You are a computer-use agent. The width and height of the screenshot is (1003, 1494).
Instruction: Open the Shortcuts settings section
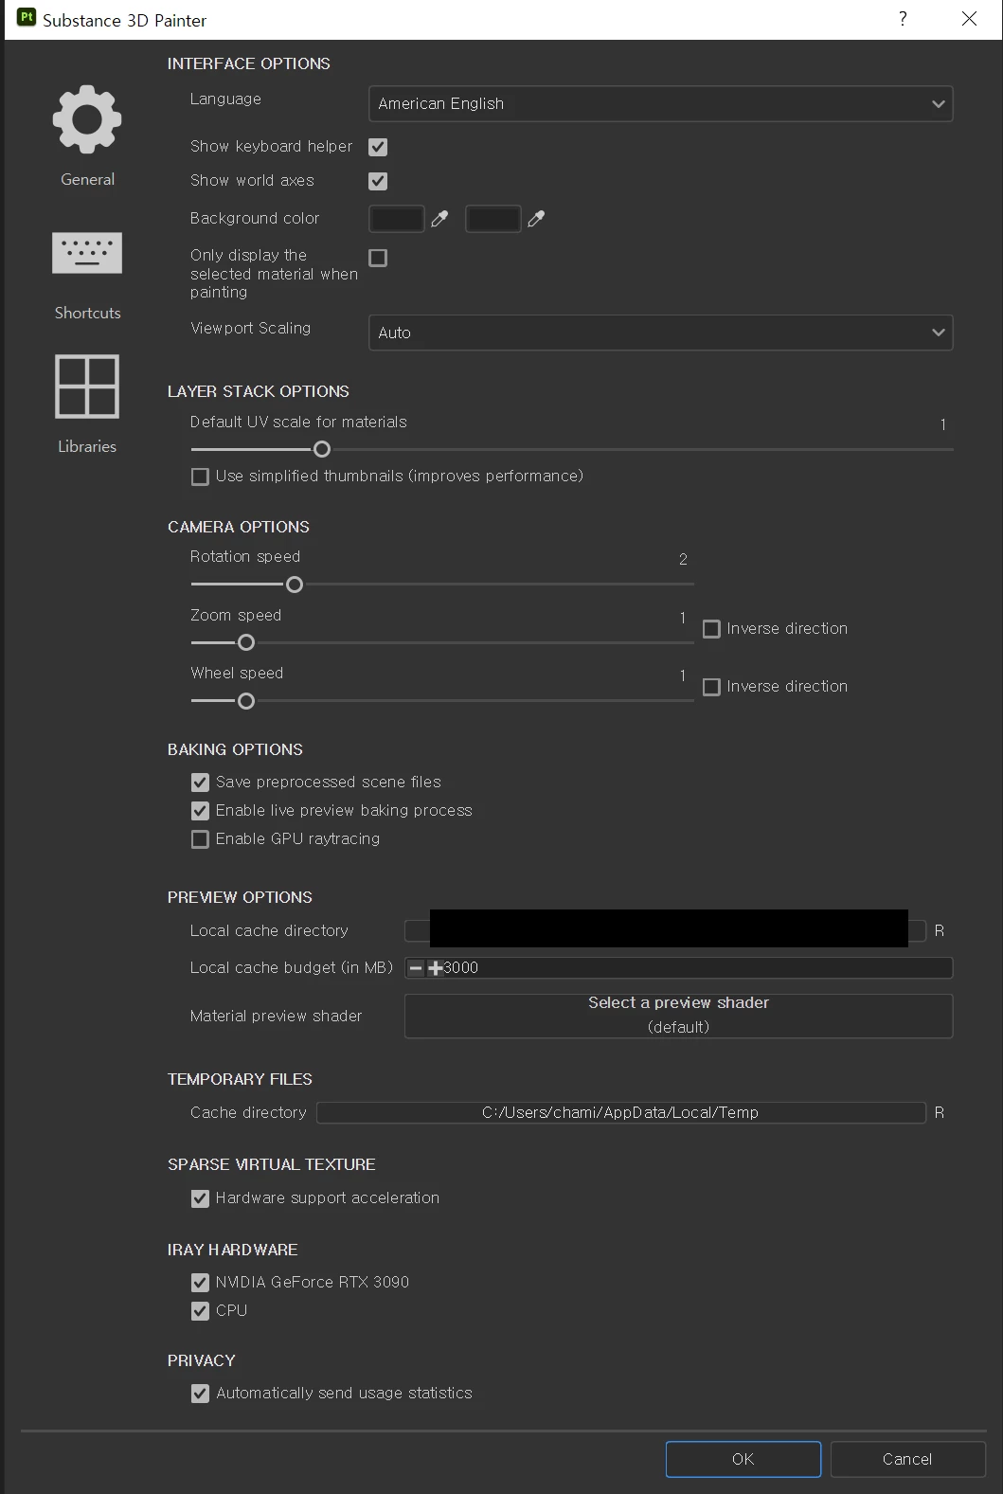pyautogui.click(x=87, y=275)
